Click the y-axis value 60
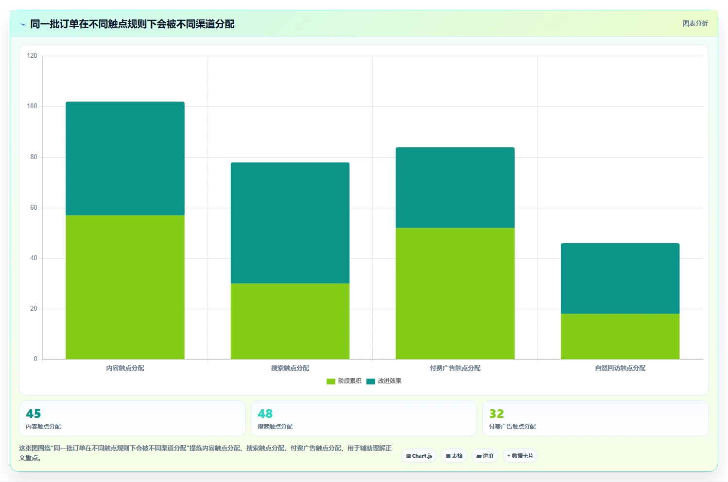The height and width of the screenshot is (482, 728). pos(34,208)
